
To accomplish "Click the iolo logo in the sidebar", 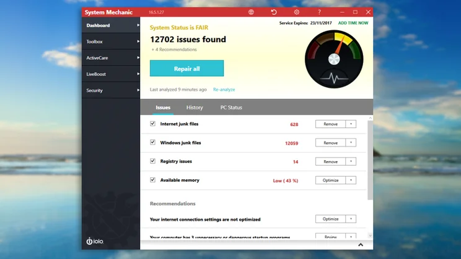I will coord(95,241).
